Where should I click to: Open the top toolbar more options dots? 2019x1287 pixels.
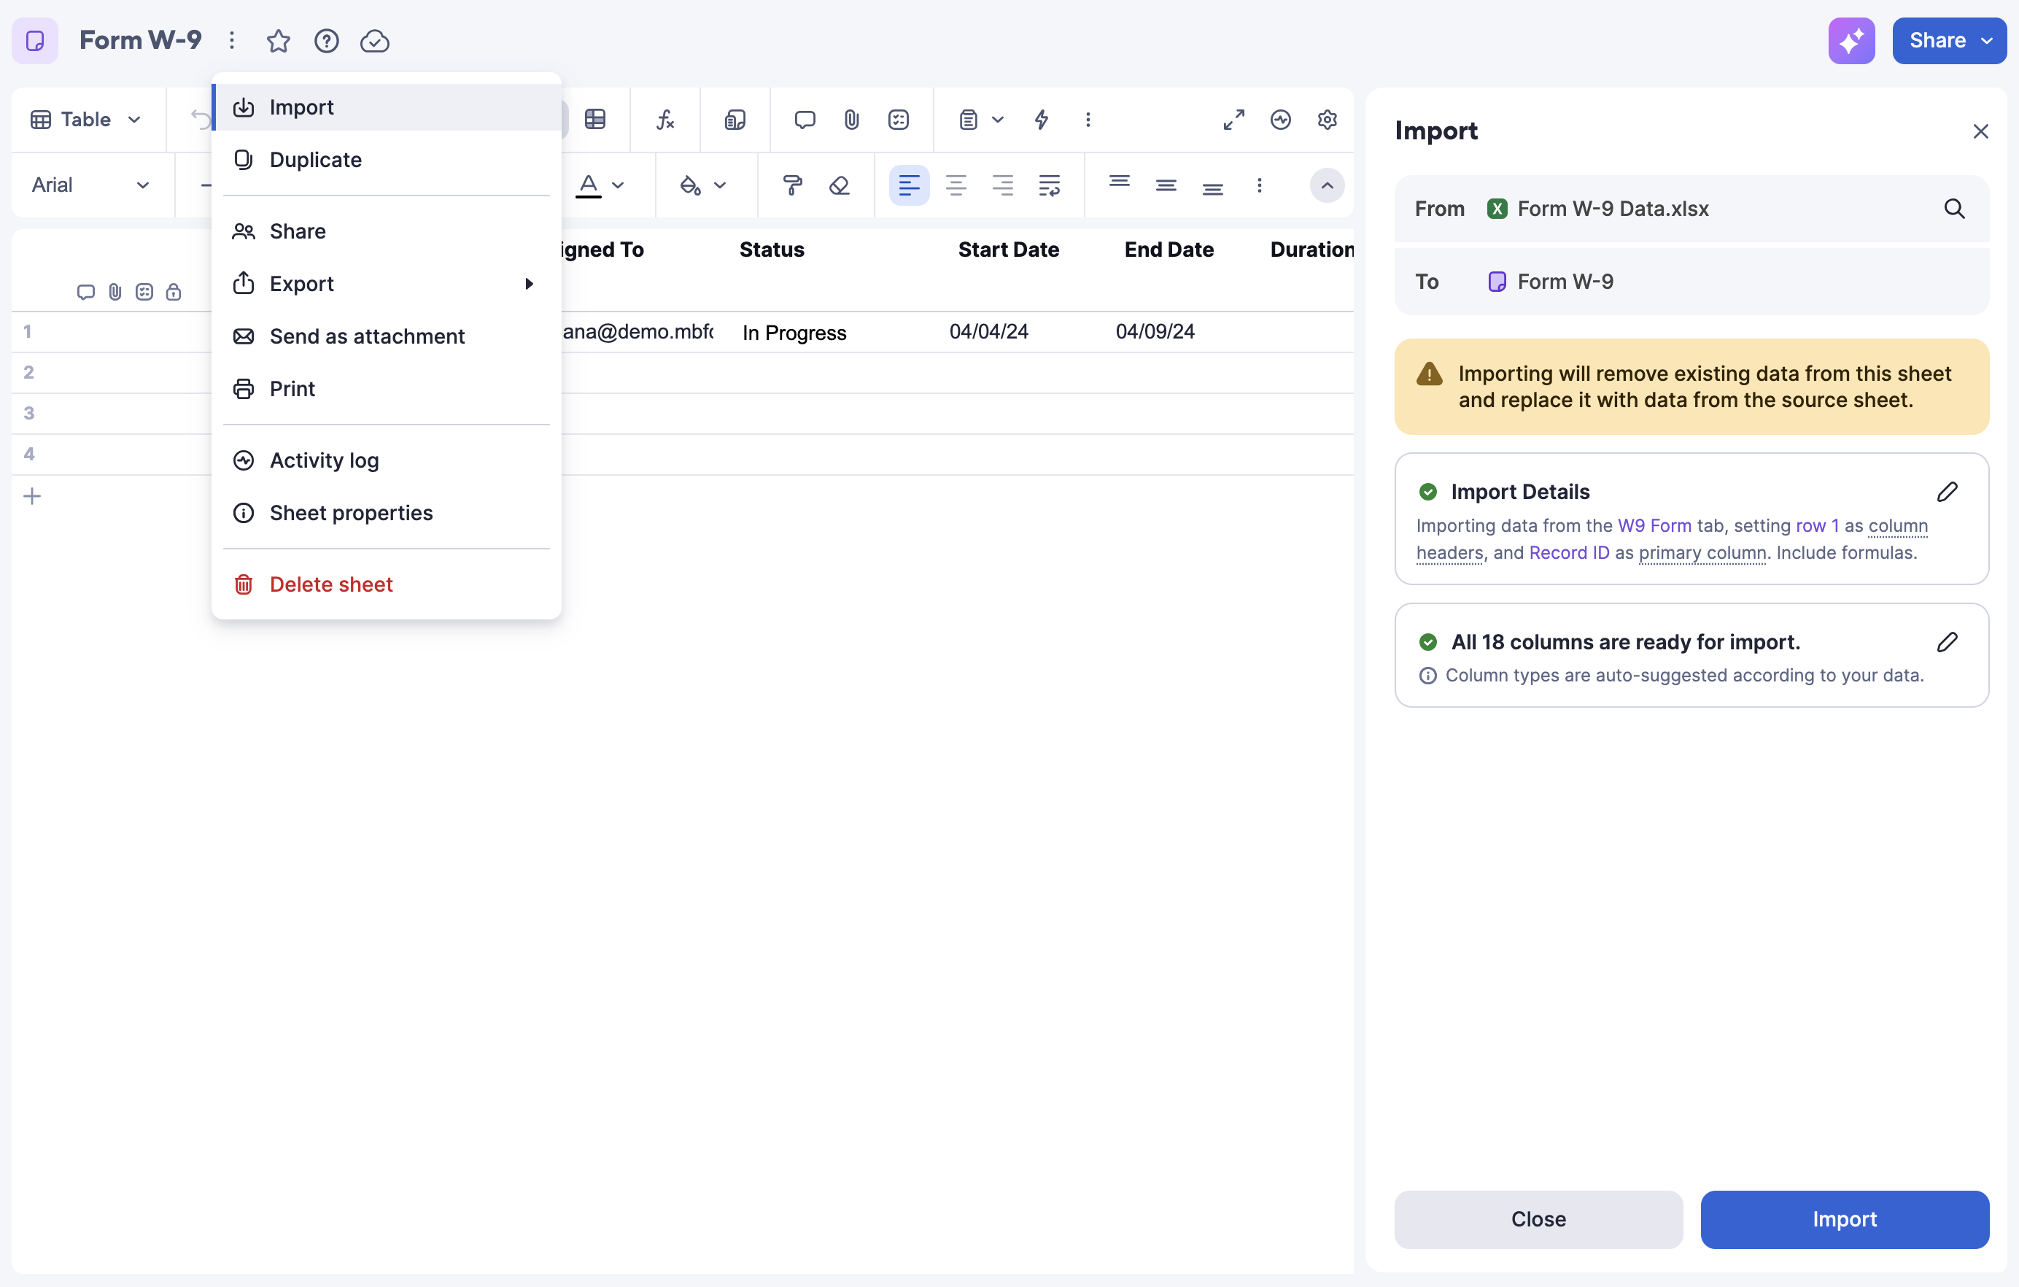click(1088, 119)
